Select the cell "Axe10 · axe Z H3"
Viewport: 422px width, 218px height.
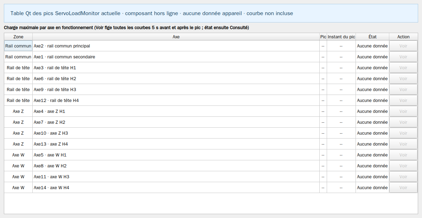tap(176, 133)
